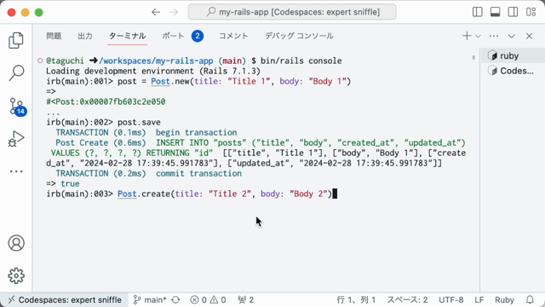Click the 行 1、列 1 cursor position
The width and height of the screenshot is (545, 307).
356,299
